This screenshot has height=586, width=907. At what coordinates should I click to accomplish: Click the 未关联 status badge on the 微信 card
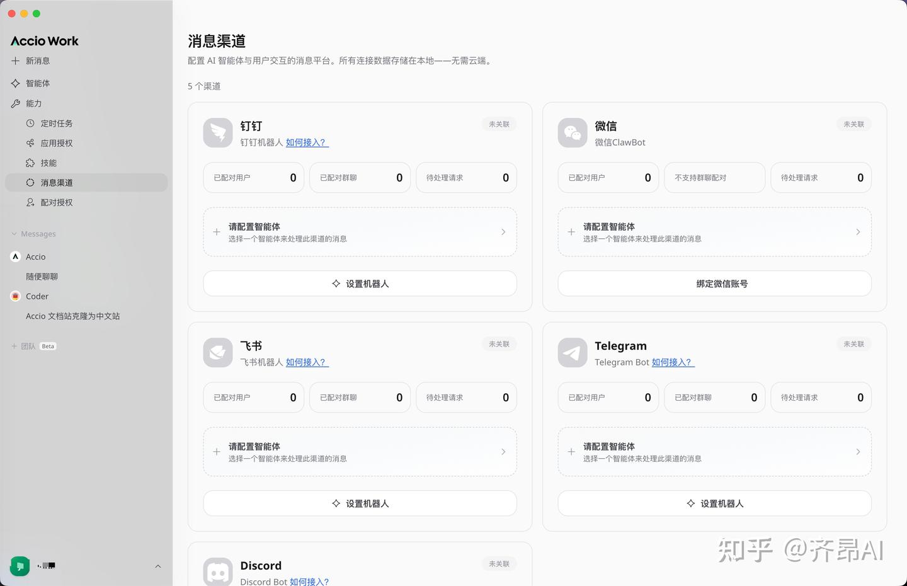point(854,124)
